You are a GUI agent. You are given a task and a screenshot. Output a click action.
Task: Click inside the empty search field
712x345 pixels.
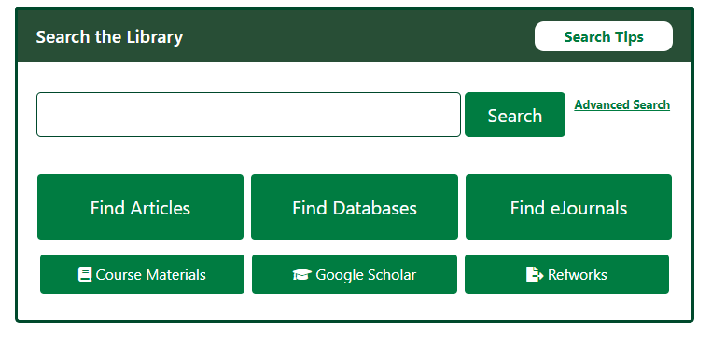click(248, 115)
